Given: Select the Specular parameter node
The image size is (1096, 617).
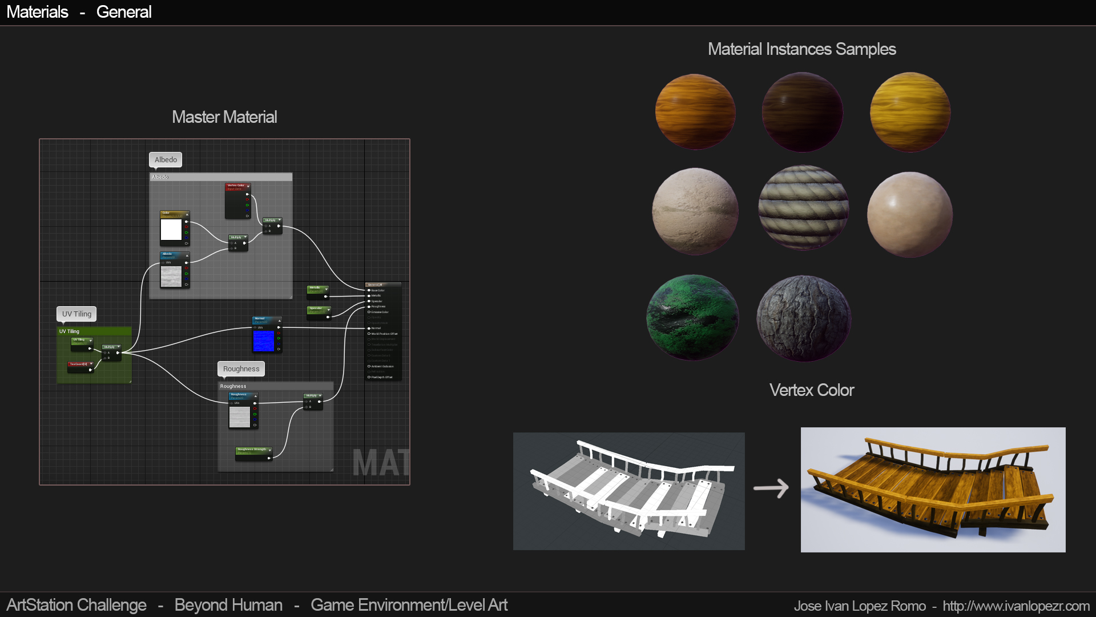Looking at the screenshot, I should point(319,313).
